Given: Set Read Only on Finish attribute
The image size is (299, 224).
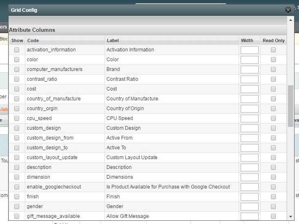Looking at the screenshot, I should pyautogui.click(x=273, y=197).
